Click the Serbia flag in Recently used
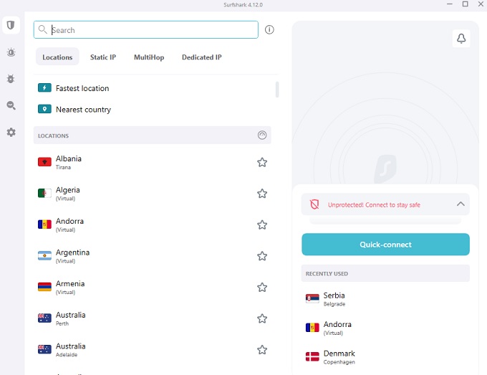 [312, 298]
